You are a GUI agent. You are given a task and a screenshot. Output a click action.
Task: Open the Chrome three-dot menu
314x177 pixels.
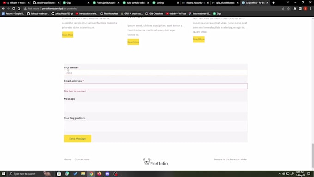coord(311,9)
